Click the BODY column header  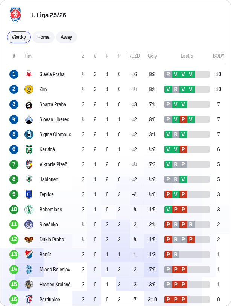(219, 56)
